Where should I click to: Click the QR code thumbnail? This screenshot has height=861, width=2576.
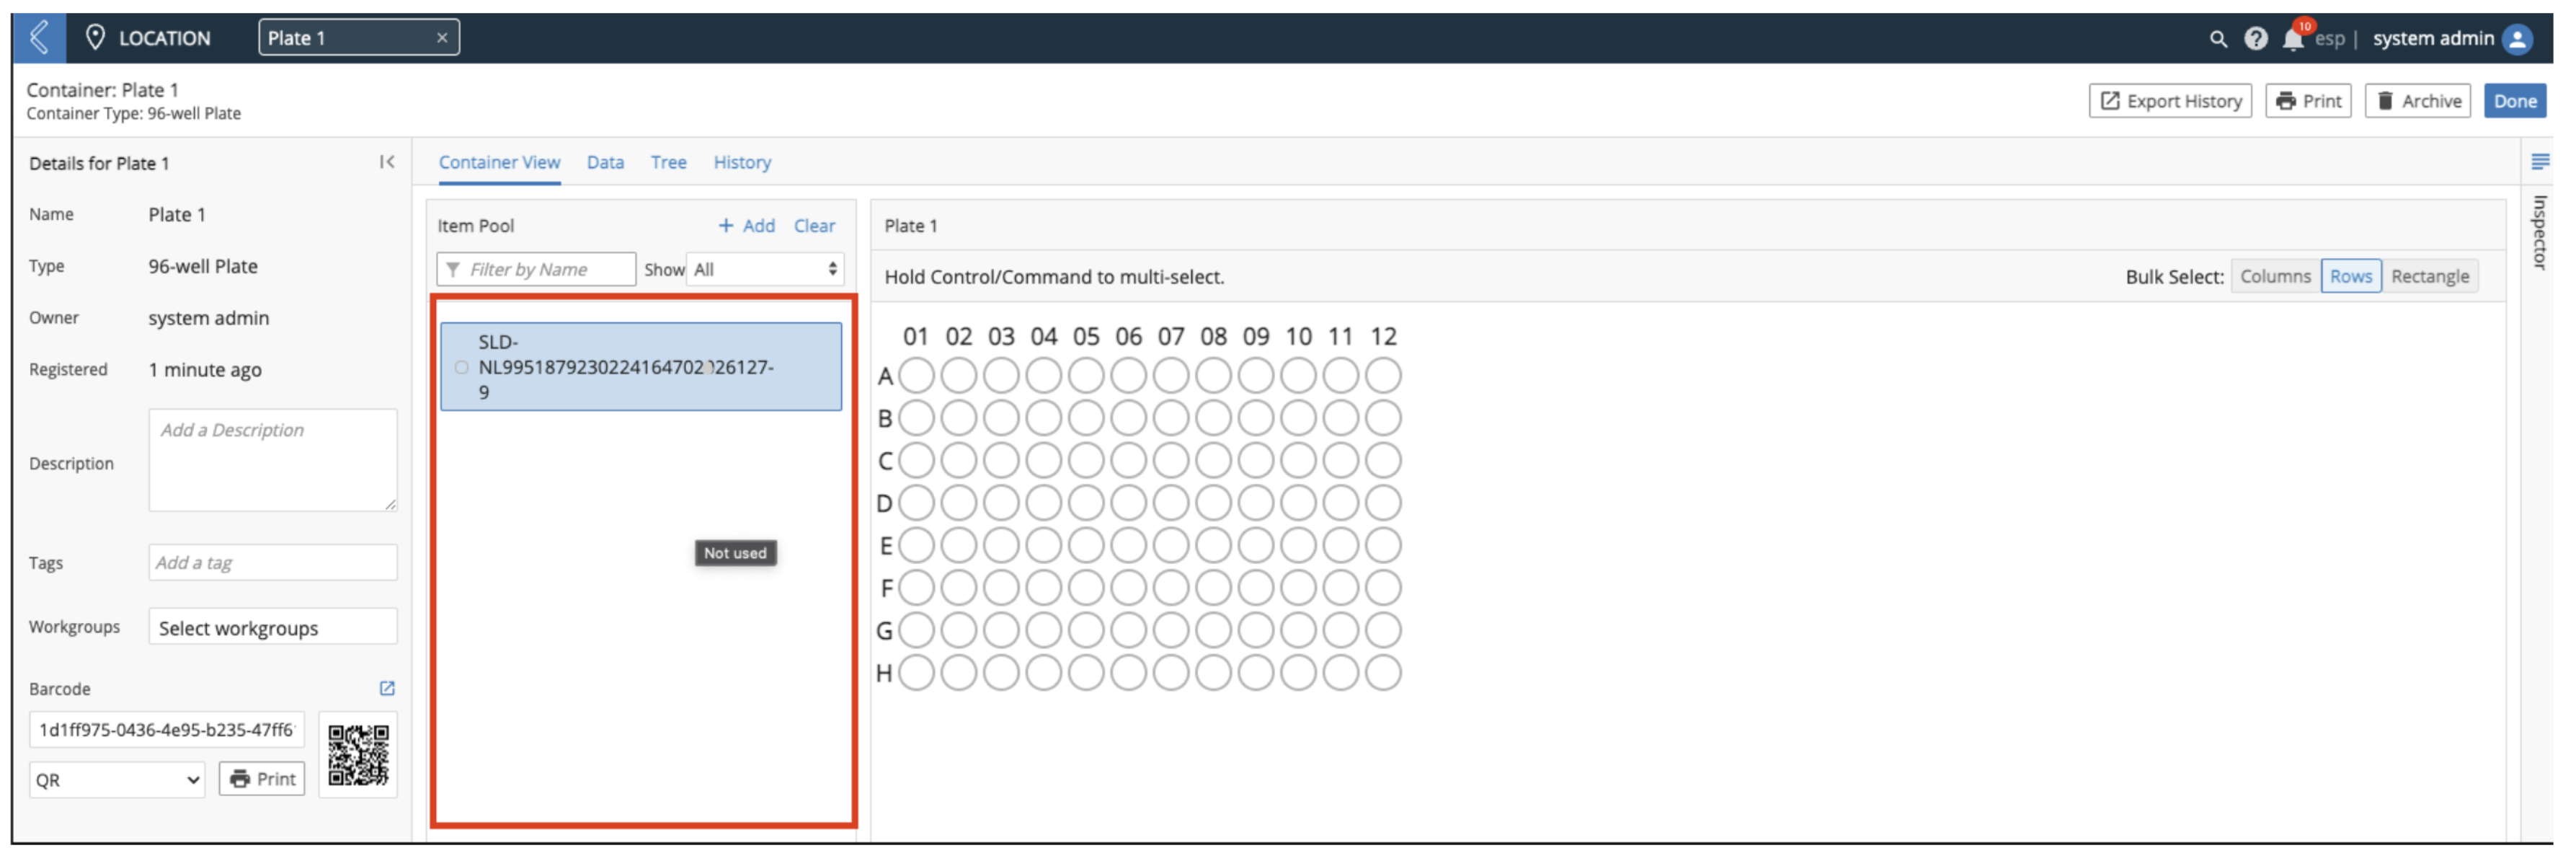pyautogui.click(x=358, y=755)
